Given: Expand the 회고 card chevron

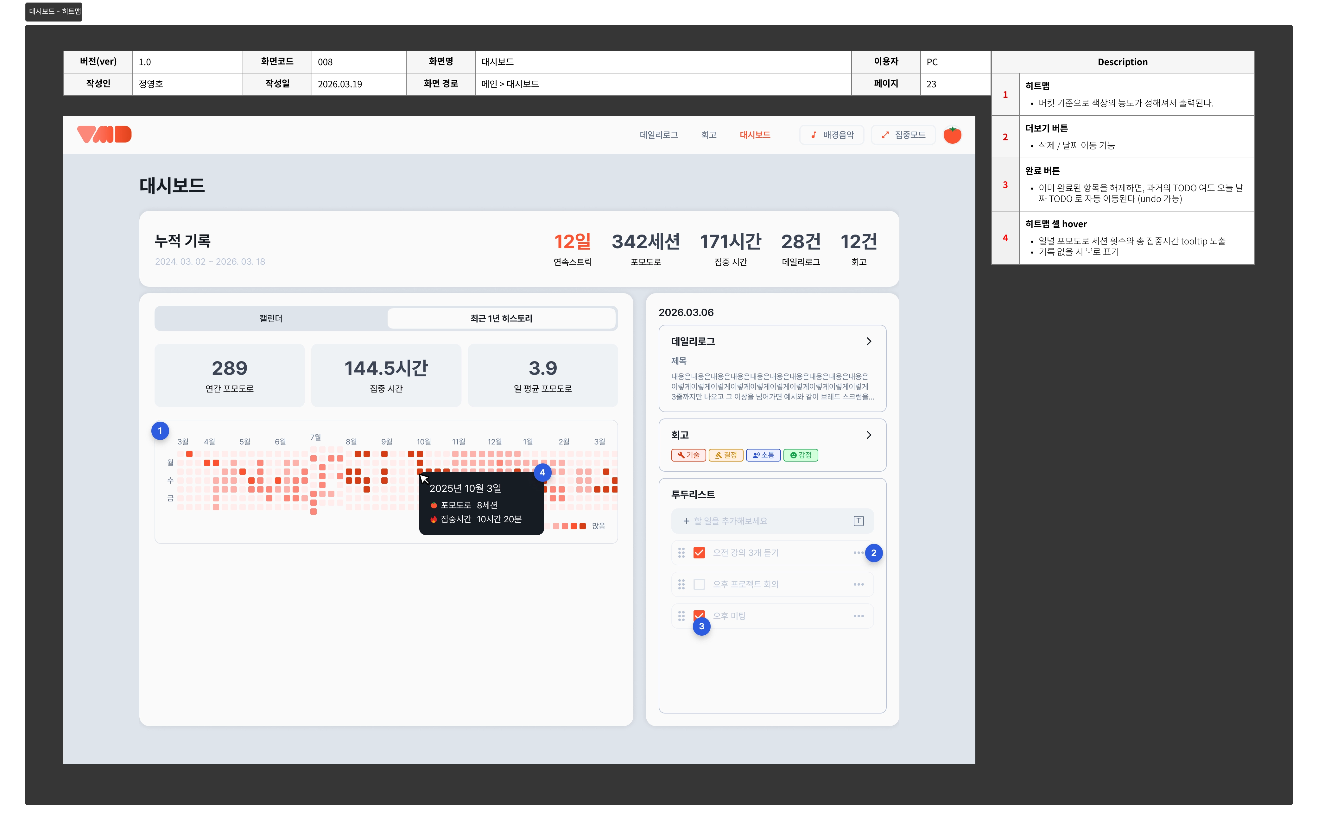Looking at the screenshot, I should pos(869,435).
